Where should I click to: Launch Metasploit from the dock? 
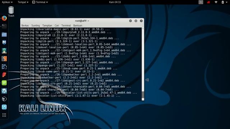coord(4,42)
